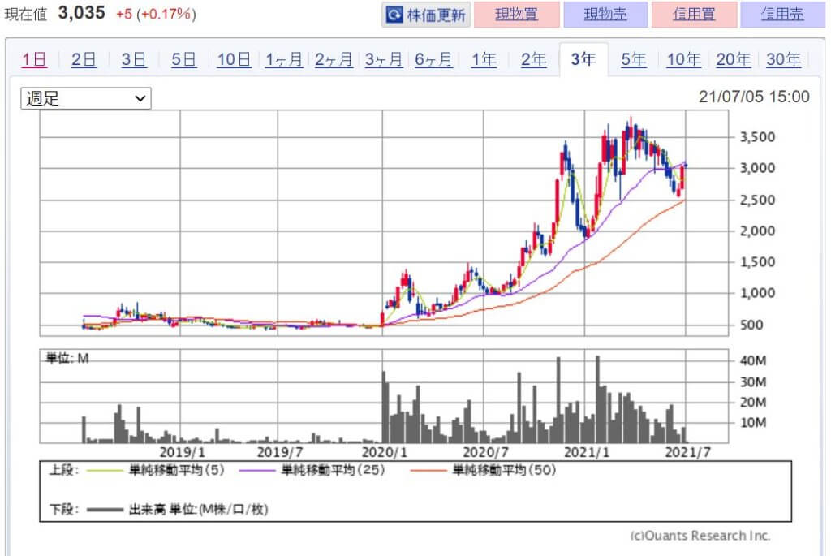This screenshot has height=556, width=831.
Task: Switch to the 5日 period tab
Action: [x=183, y=59]
